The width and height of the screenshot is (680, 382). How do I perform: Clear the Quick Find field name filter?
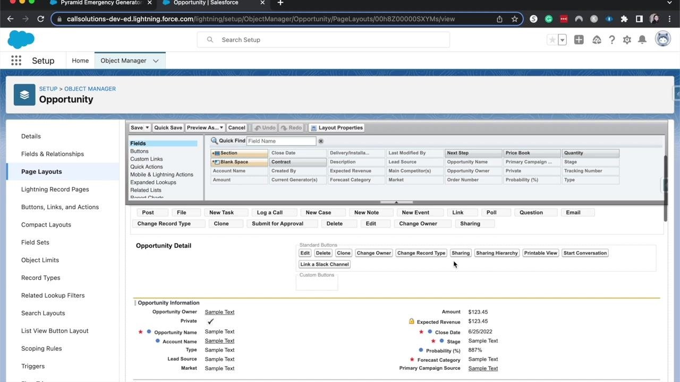point(321,141)
